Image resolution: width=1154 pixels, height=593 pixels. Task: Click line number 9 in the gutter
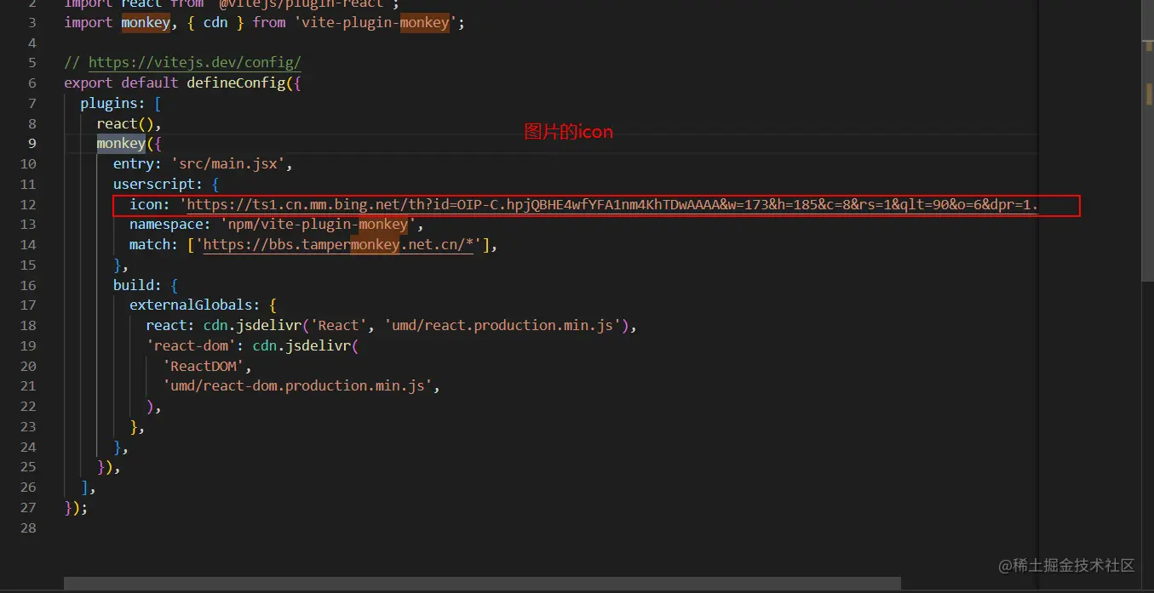click(x=32, y=144)
